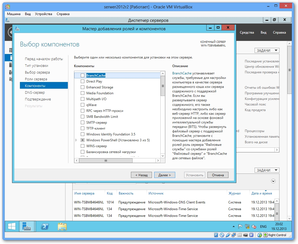Viewport: 298px width, 244px height.
Task: Expand the circled chevron in events panel
Action: tap(273, 181)
